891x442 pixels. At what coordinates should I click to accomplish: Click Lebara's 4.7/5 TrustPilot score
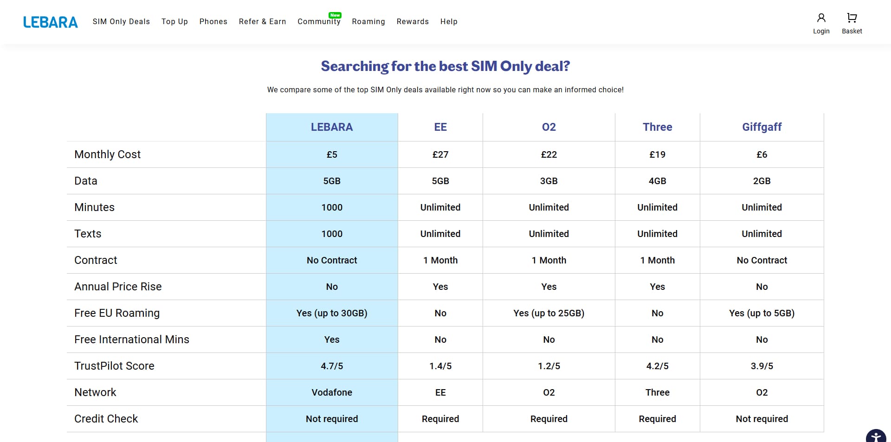[x=332, y=366]
